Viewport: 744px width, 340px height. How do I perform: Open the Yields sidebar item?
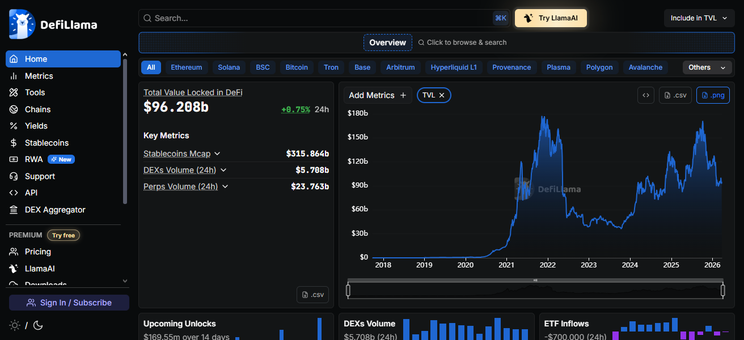tap(36, 126)
